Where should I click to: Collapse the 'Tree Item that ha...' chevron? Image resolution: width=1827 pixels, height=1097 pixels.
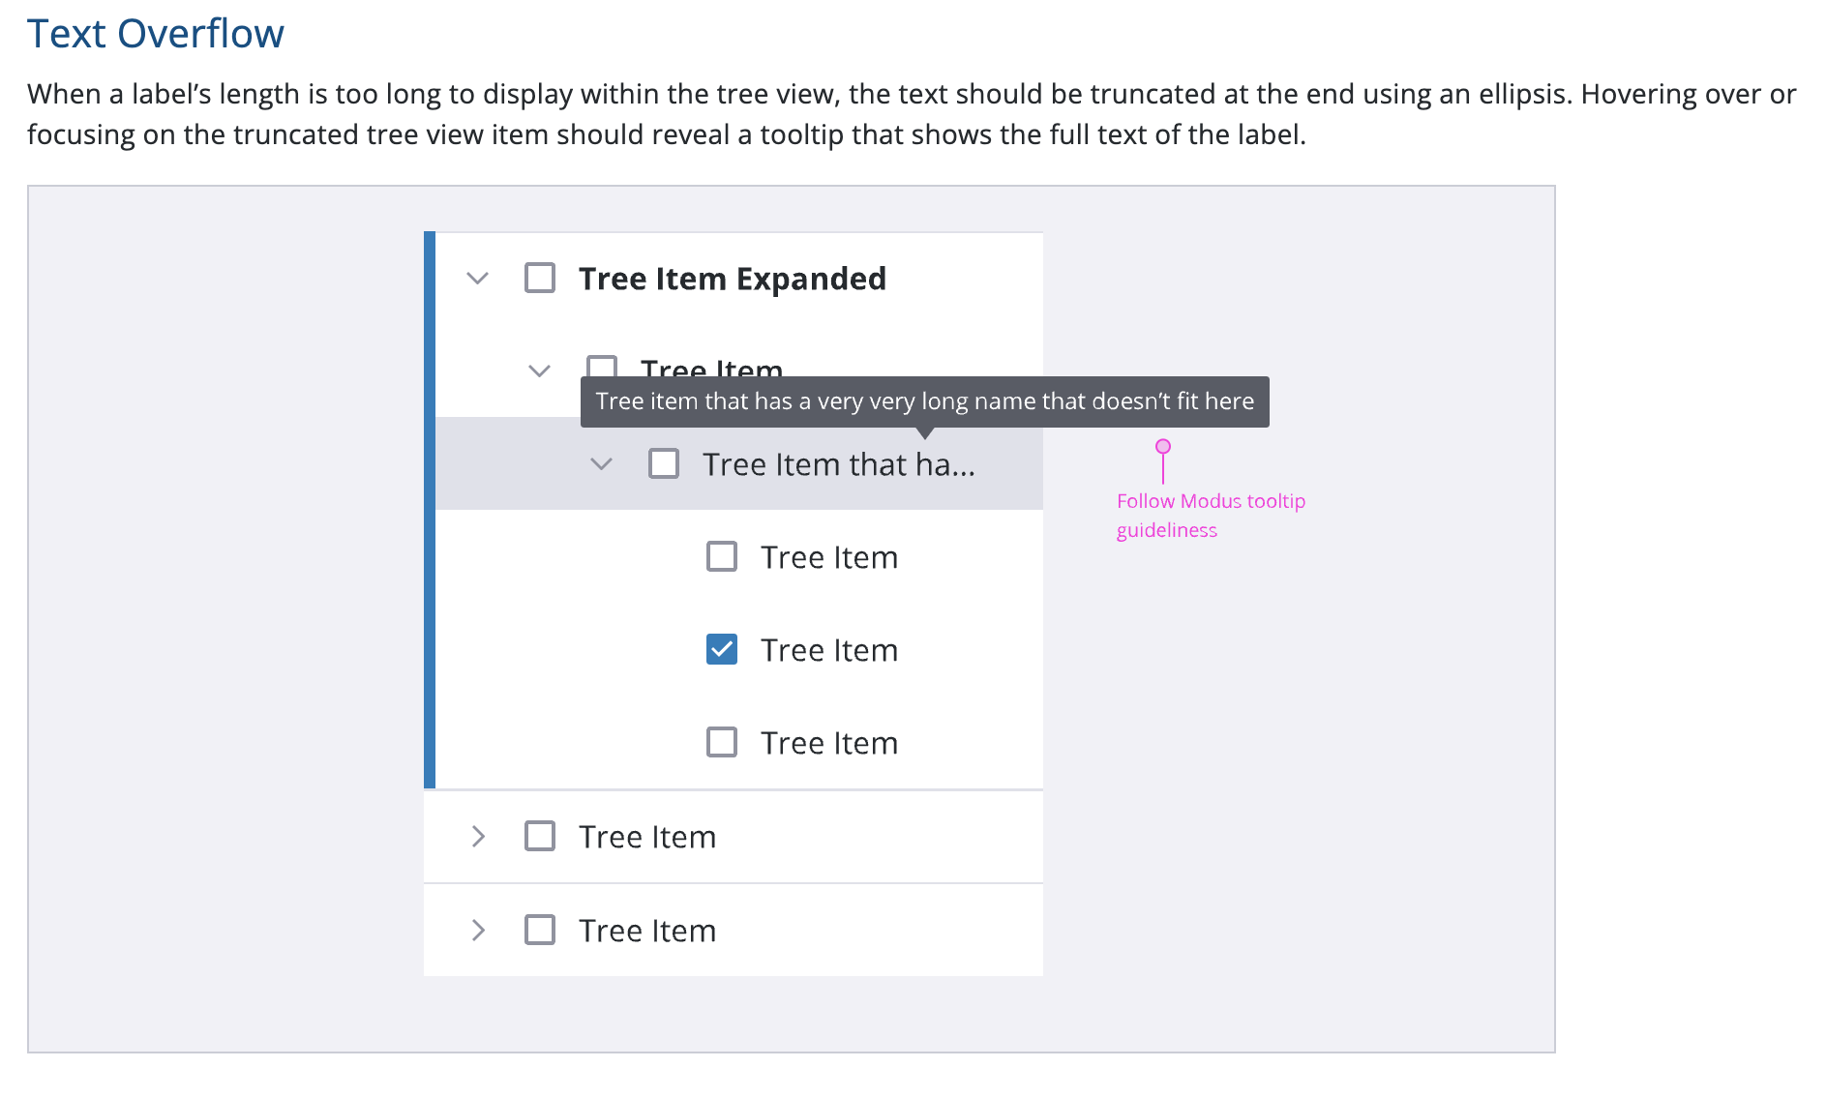tap(601, 464)
